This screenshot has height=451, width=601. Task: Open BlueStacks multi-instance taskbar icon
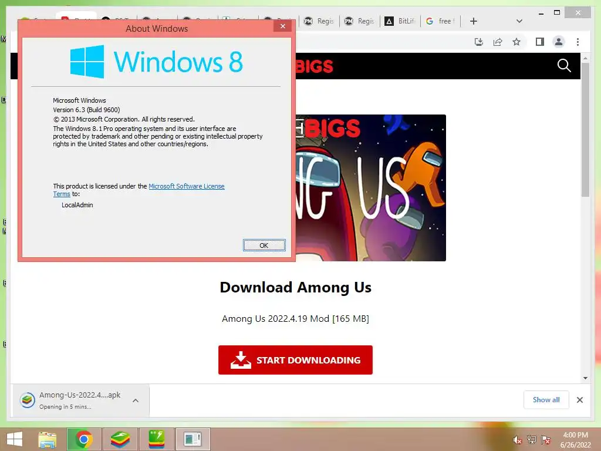pos(156,439)
